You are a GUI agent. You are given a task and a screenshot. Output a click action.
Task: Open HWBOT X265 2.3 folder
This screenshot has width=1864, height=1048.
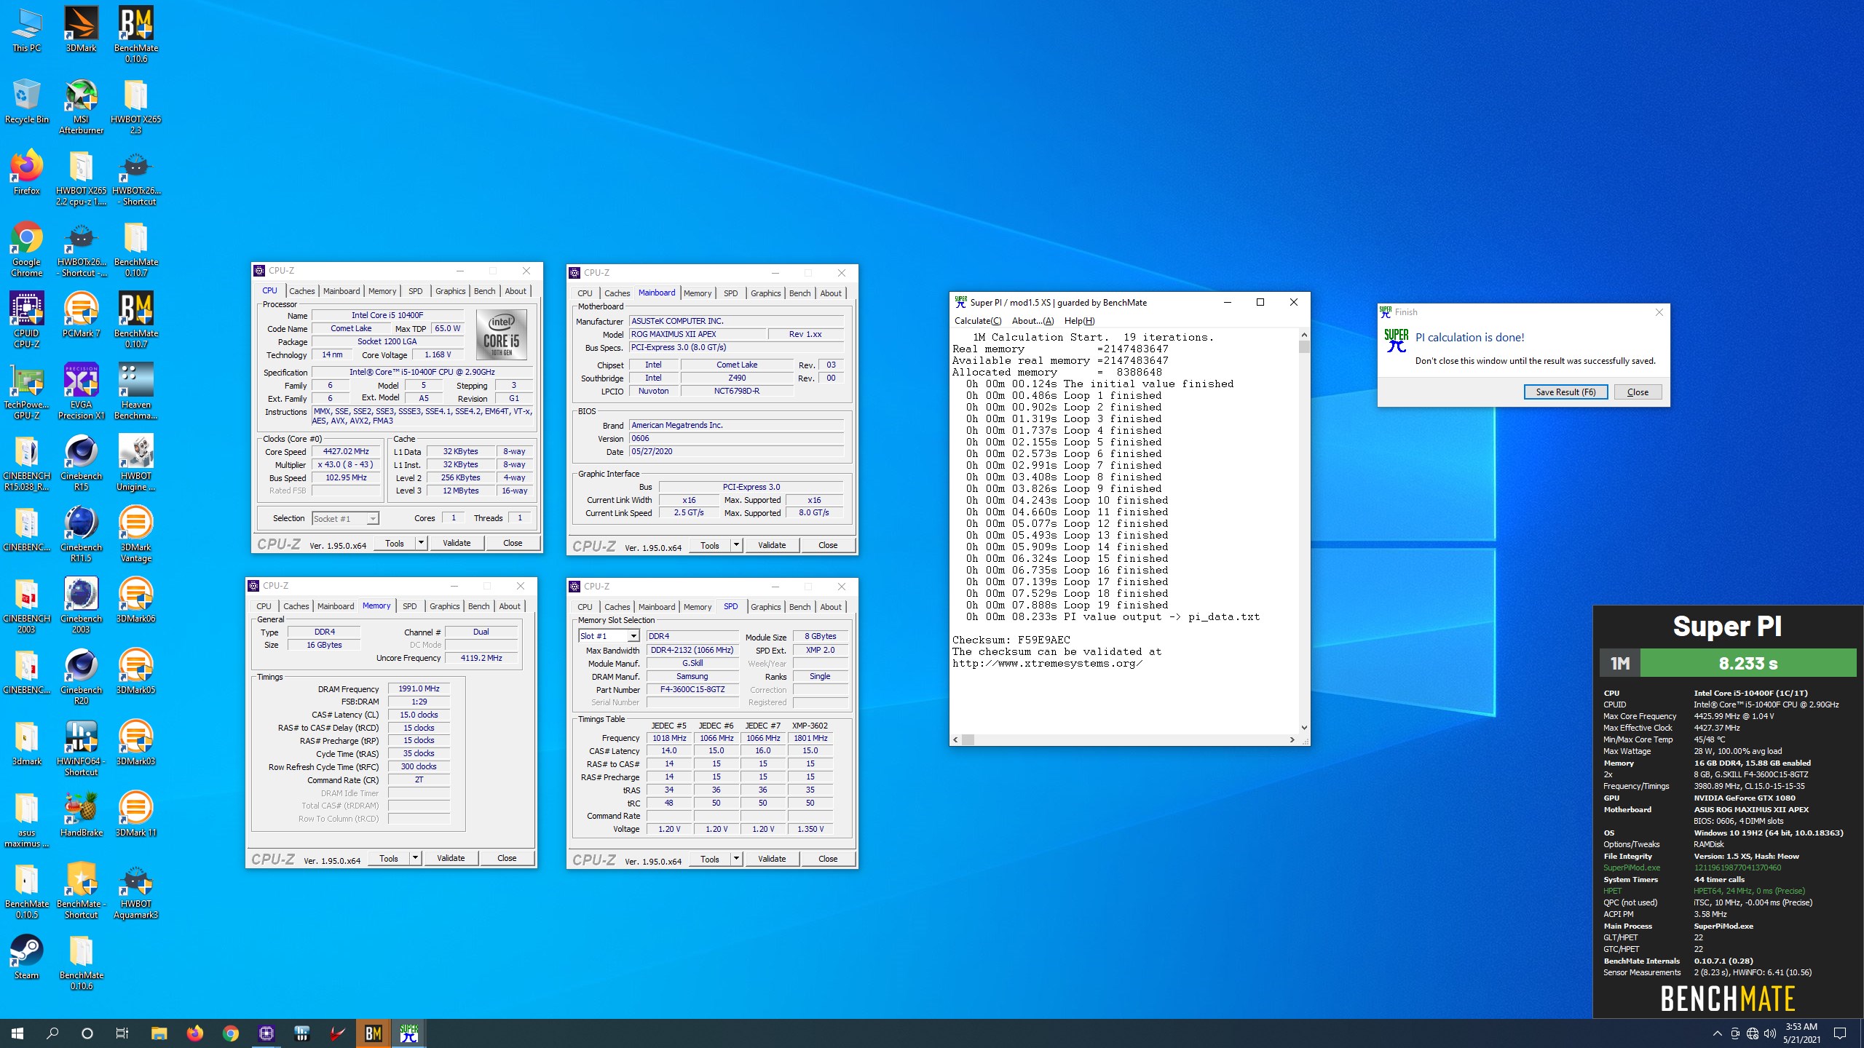pos(135,106)
